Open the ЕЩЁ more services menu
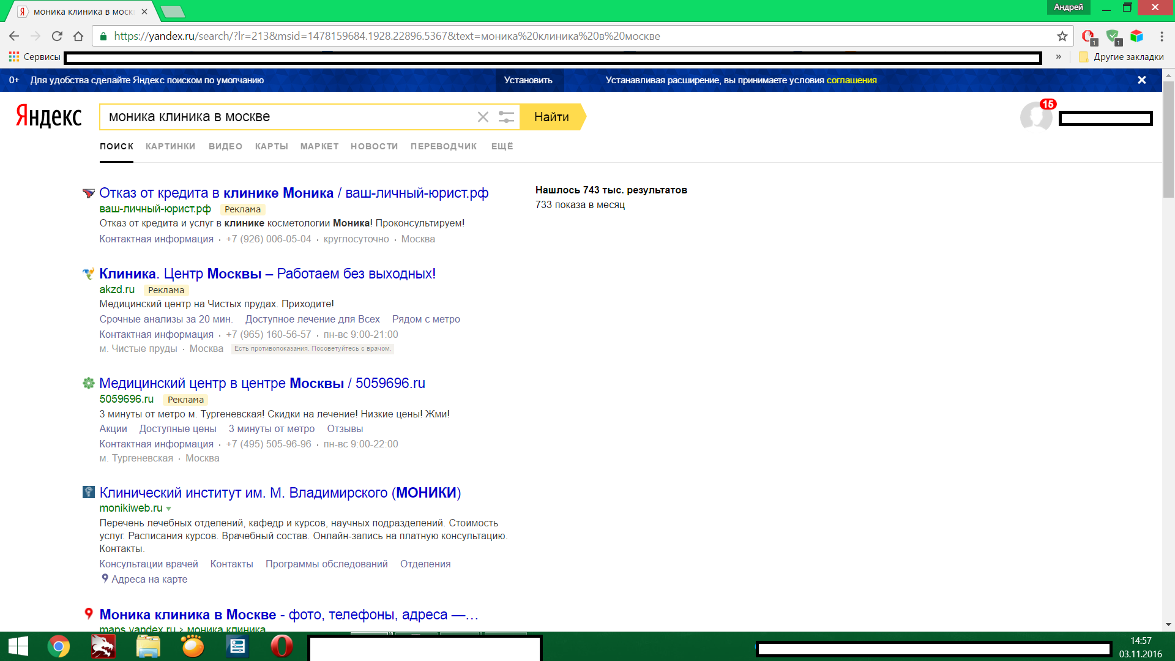 [x=502, y=146]
